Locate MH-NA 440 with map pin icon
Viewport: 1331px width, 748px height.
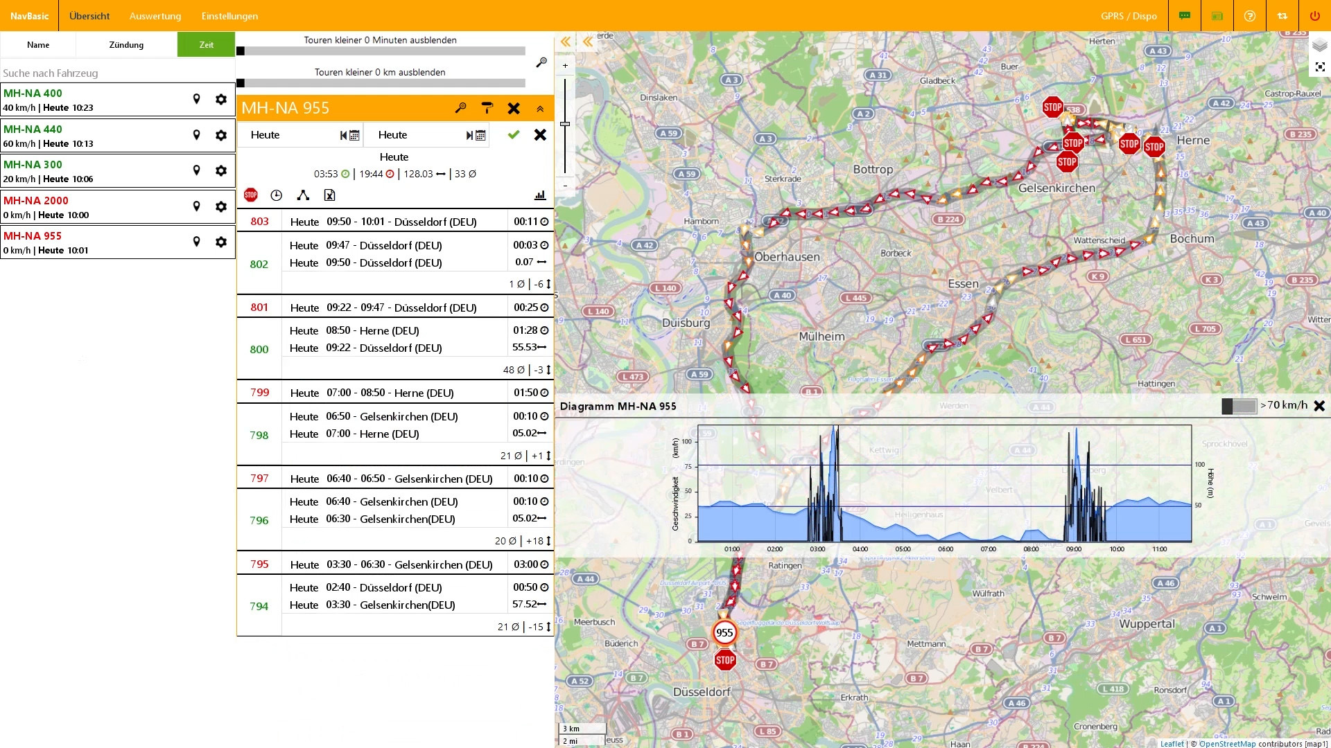tap(196, 135)
